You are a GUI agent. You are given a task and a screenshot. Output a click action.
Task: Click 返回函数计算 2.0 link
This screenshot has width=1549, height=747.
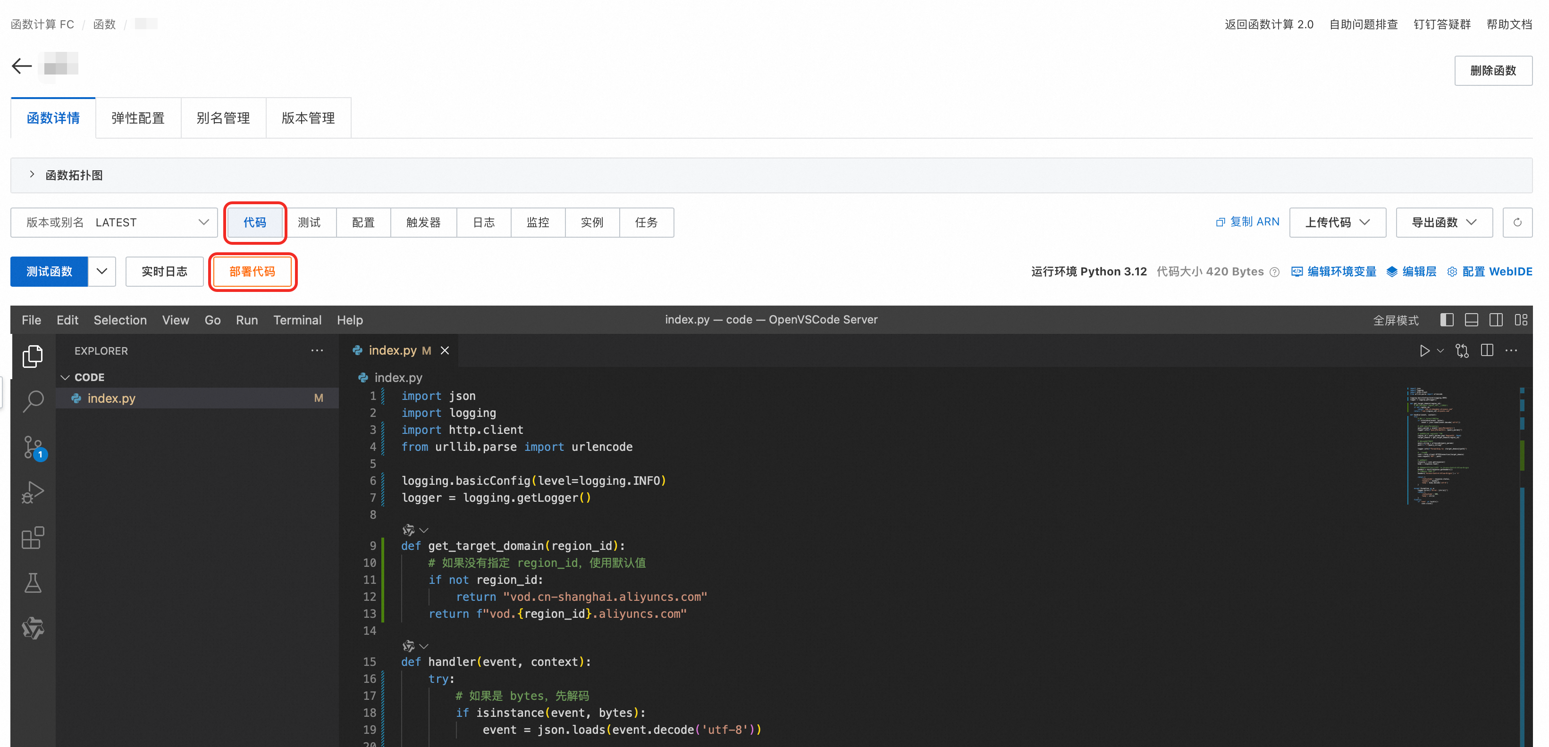tap(1269, 24)
